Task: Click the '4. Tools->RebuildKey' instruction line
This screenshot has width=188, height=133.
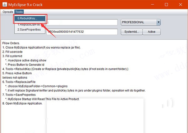Action: click(x=65, y=69)
